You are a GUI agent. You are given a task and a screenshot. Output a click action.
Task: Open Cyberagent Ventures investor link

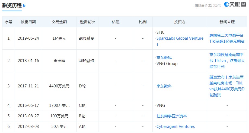176,127
